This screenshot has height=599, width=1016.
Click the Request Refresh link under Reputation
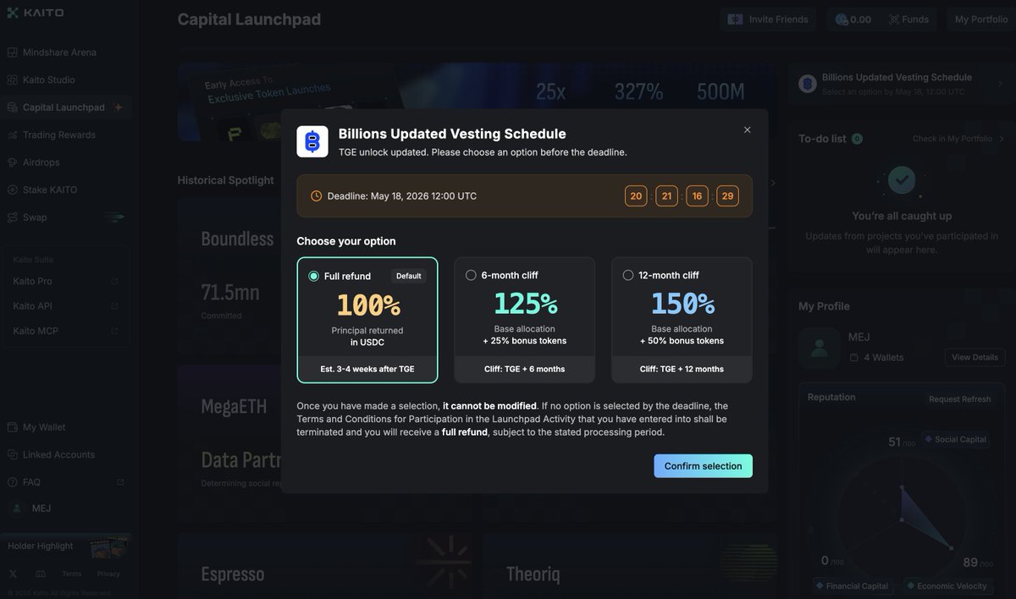[x=959, y=399]
